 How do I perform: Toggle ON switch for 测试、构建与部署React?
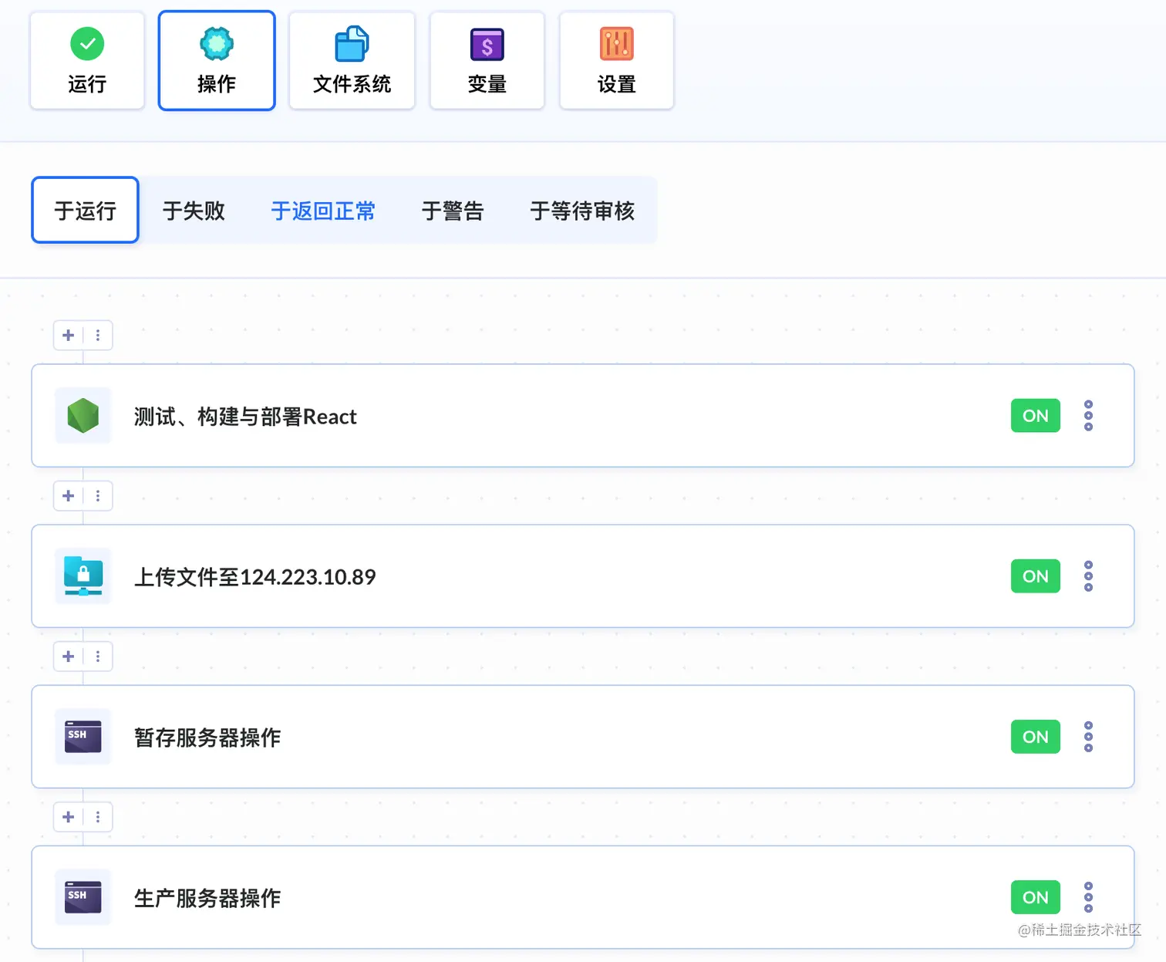[1035, 416]
